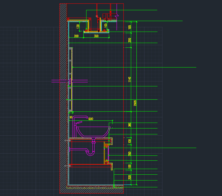Select the horizontal 200 dimension beside 350
222x196 pixels.
coord(76,36)
